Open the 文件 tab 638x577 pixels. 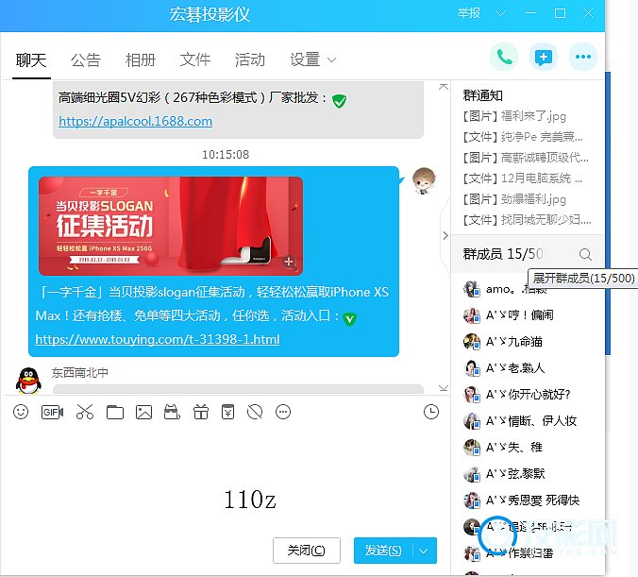[x=195, y=60]
